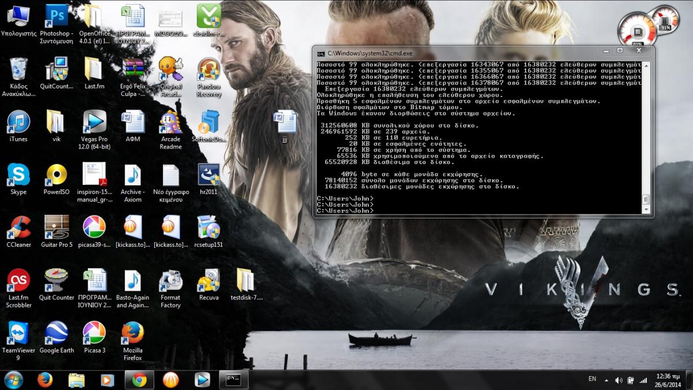Launch CCleaner from the desktop
The image size is (693, 390).
[x=18, y=227]
